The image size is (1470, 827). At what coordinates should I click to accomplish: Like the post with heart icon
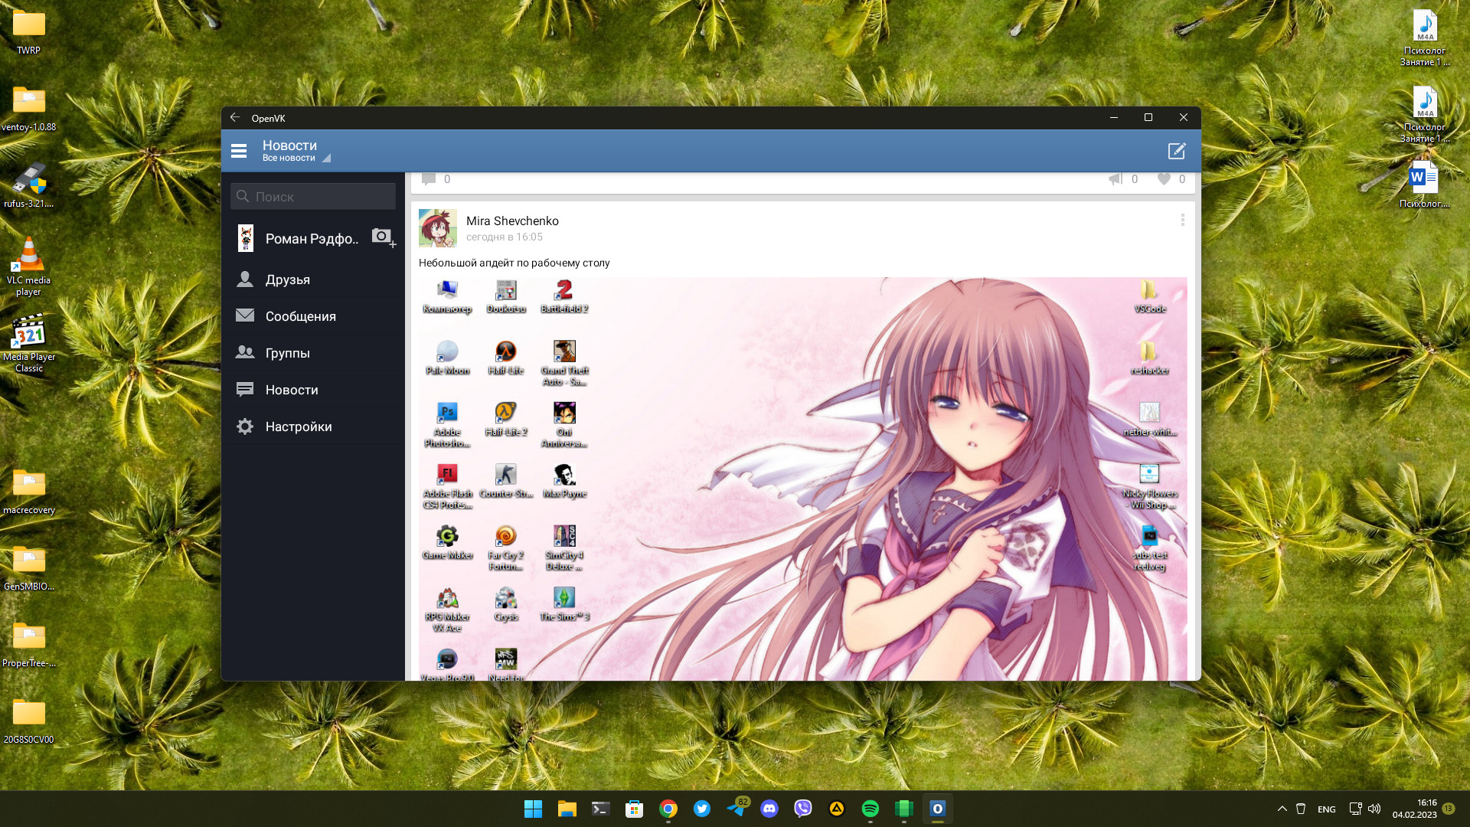tap(1164, 179)
